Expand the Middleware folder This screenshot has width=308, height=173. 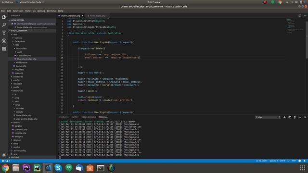(21, 62)
